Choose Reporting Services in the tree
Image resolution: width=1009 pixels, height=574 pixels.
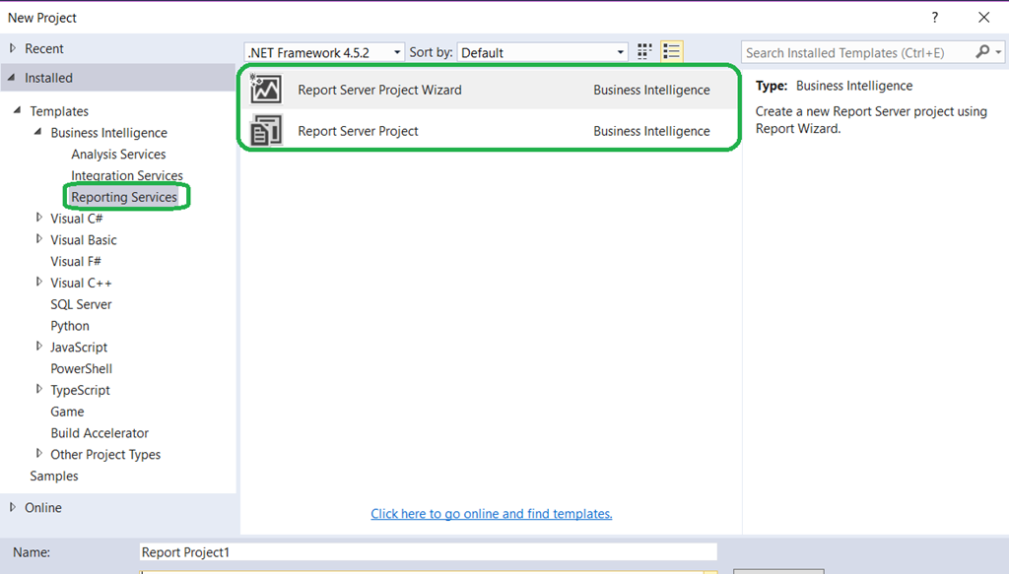[x=124, y=197]
